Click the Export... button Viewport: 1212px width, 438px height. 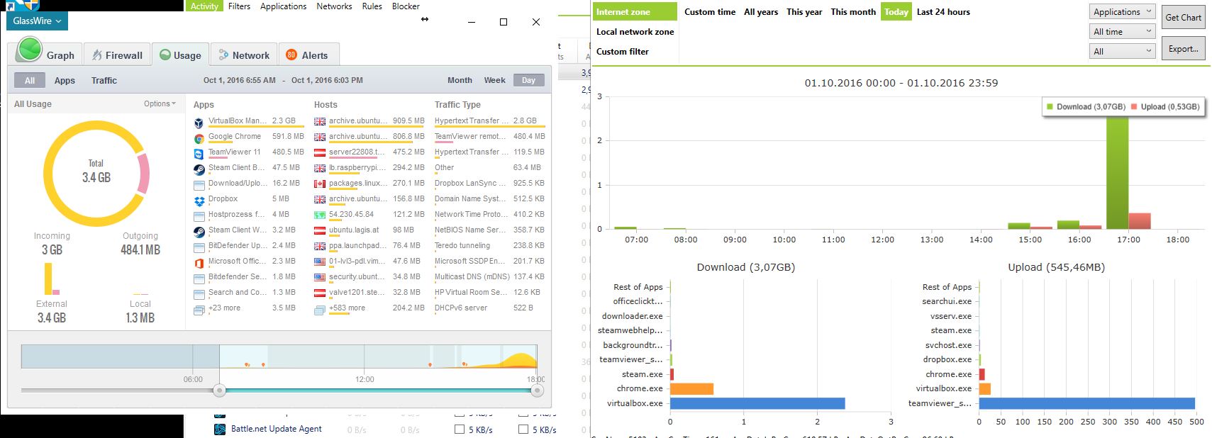click(1183, 49)
